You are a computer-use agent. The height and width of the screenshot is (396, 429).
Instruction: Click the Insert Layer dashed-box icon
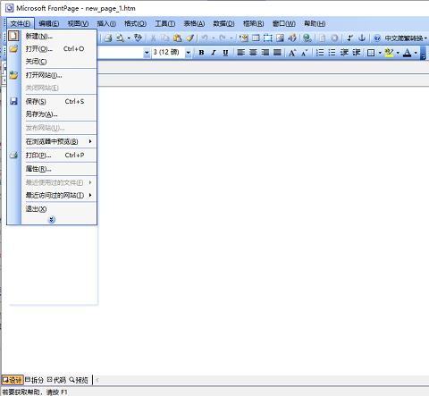click(x=267, y=38)
